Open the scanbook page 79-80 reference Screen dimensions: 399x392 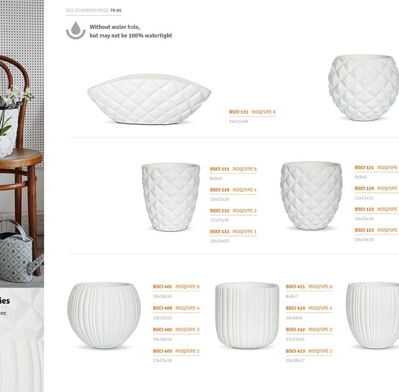[x=94, y=11]
